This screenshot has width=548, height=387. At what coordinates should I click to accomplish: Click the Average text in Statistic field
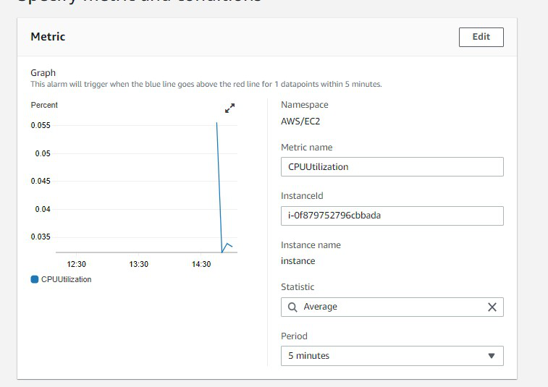tap(320, 307)
